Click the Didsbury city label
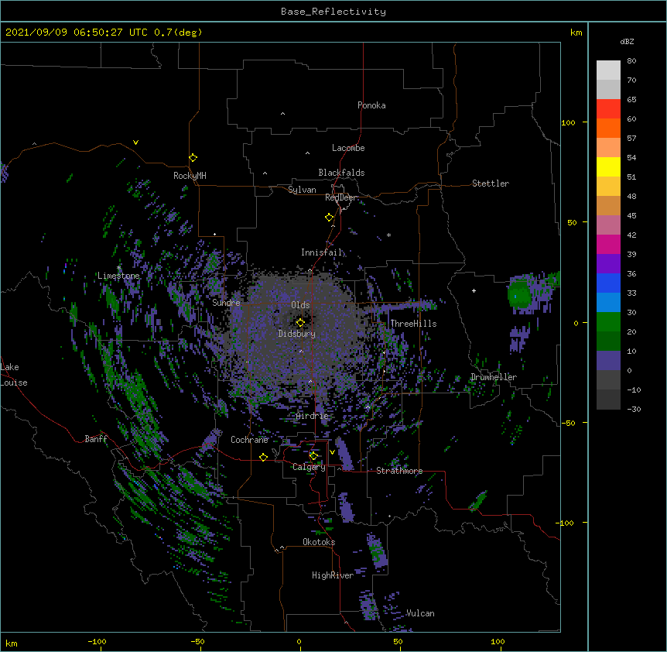The height and width of the screenshot is (652, 667). click(x=297, y=334)
